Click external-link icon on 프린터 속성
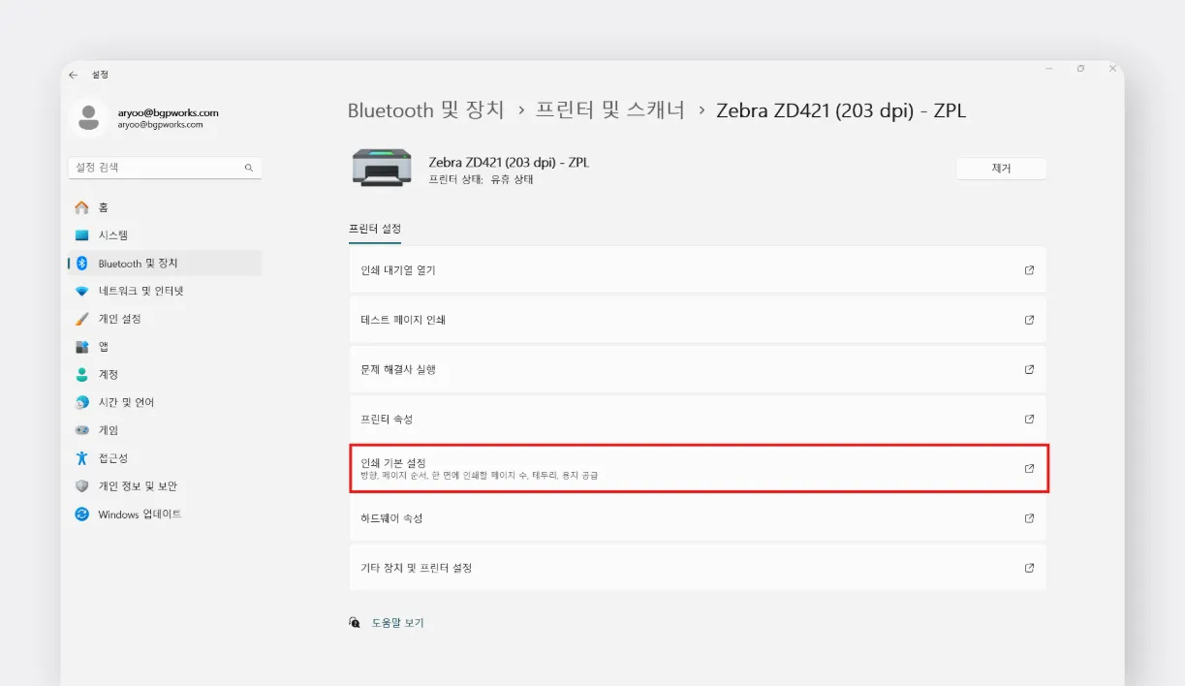The height and width of the screenshot is (686, 1185). pos(1029,419)
